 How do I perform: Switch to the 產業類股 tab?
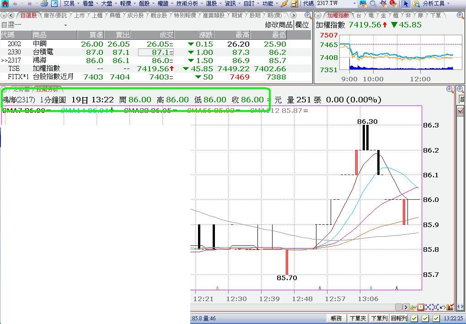click(x=214, y=16)
